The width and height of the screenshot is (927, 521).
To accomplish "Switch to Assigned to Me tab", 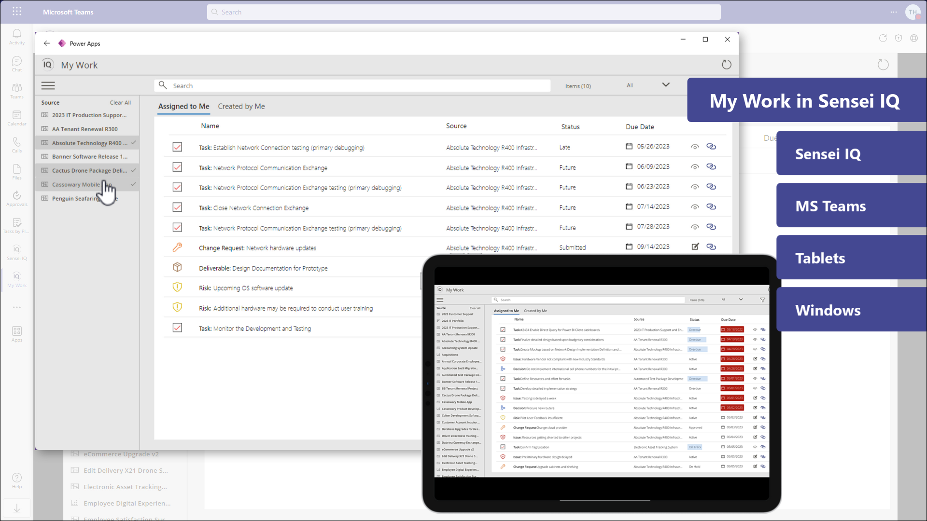I will click(x=183, y=106).
